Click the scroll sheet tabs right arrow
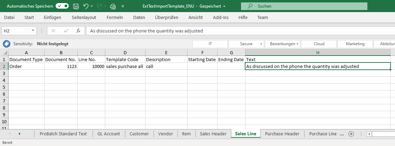Viewport: 395px width, 146px height. coord(20,134)
